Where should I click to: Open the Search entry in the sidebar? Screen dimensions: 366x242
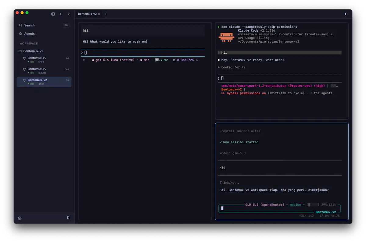pos(44,25)
